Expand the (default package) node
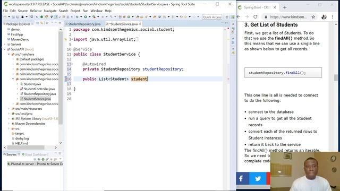The image size is (340, 191). [13, 59]
